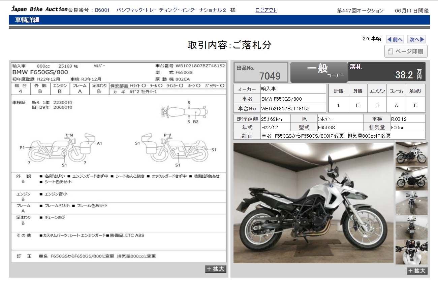Click the winning bid price 38.2 万円
This screenshot has height=284, width=438.
408,74
